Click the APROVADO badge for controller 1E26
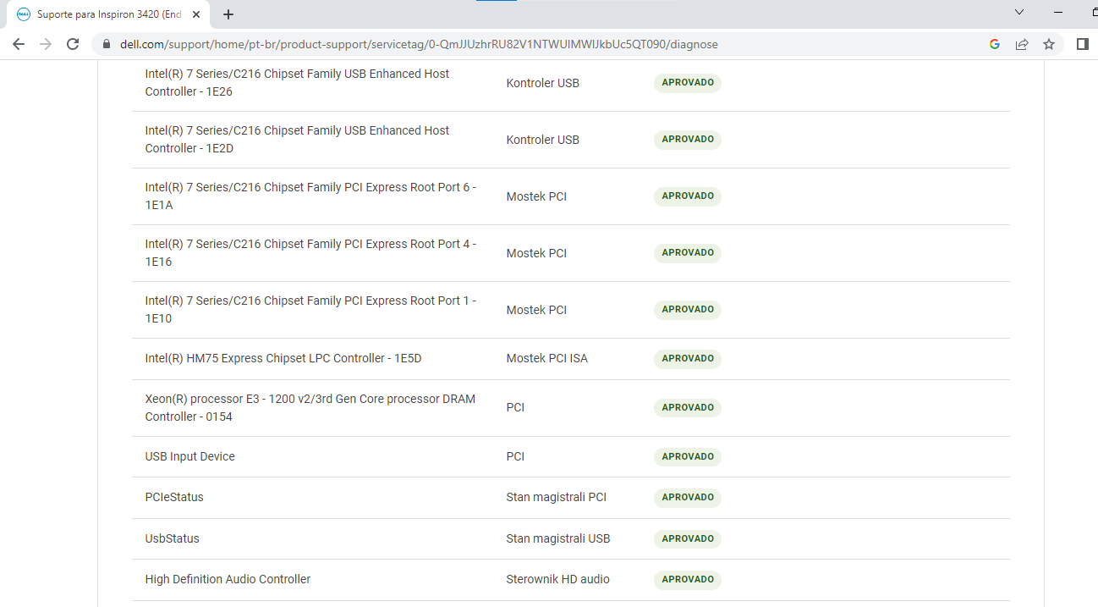This screenshot has width=1098, height=607. click(688, 83)
